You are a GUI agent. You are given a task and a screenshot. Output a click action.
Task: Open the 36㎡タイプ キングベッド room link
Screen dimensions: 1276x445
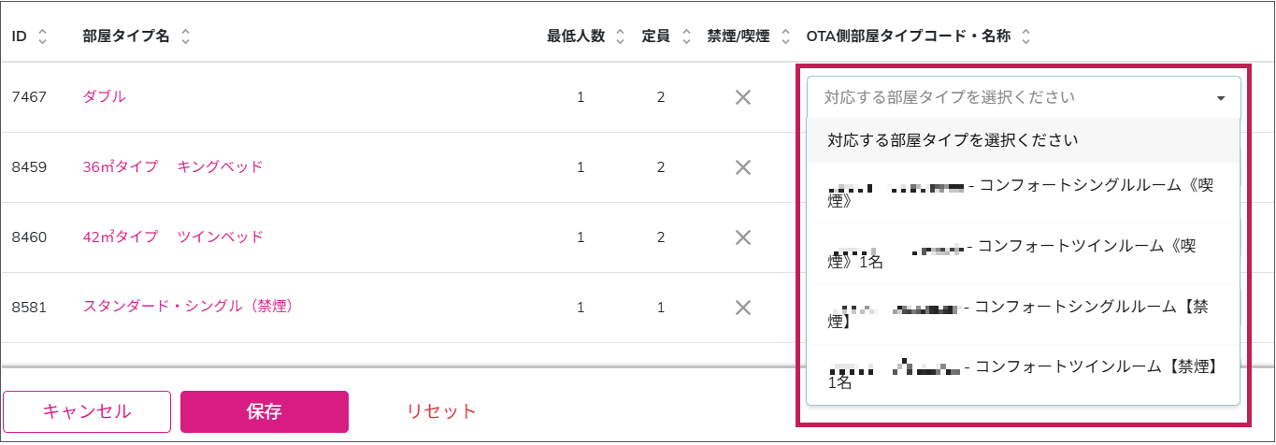click(173, 167)
